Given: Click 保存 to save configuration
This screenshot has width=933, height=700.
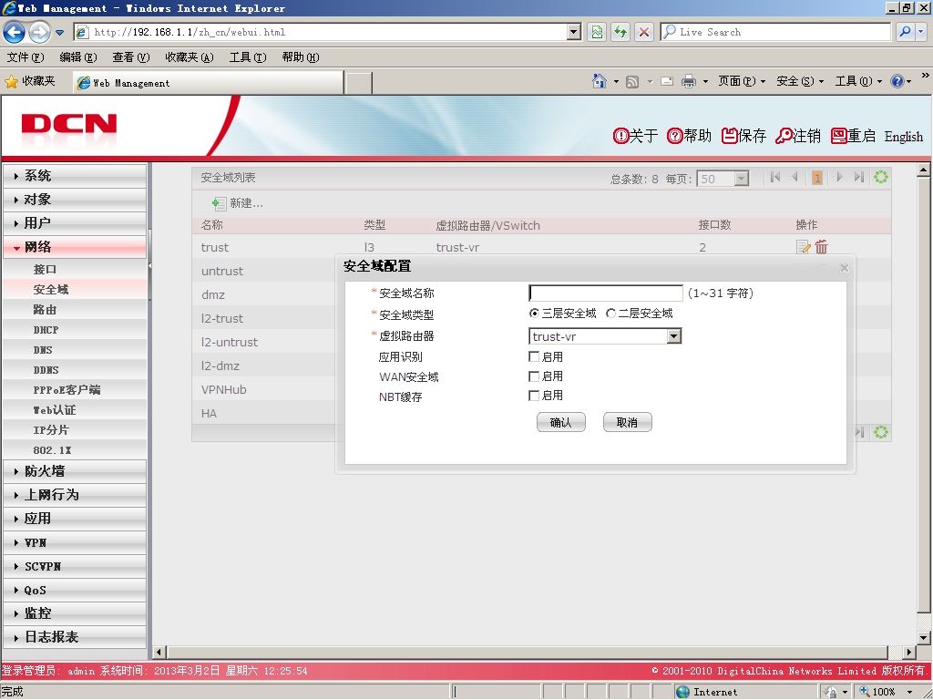Looking at the screenshot, I should pos(743,137).
